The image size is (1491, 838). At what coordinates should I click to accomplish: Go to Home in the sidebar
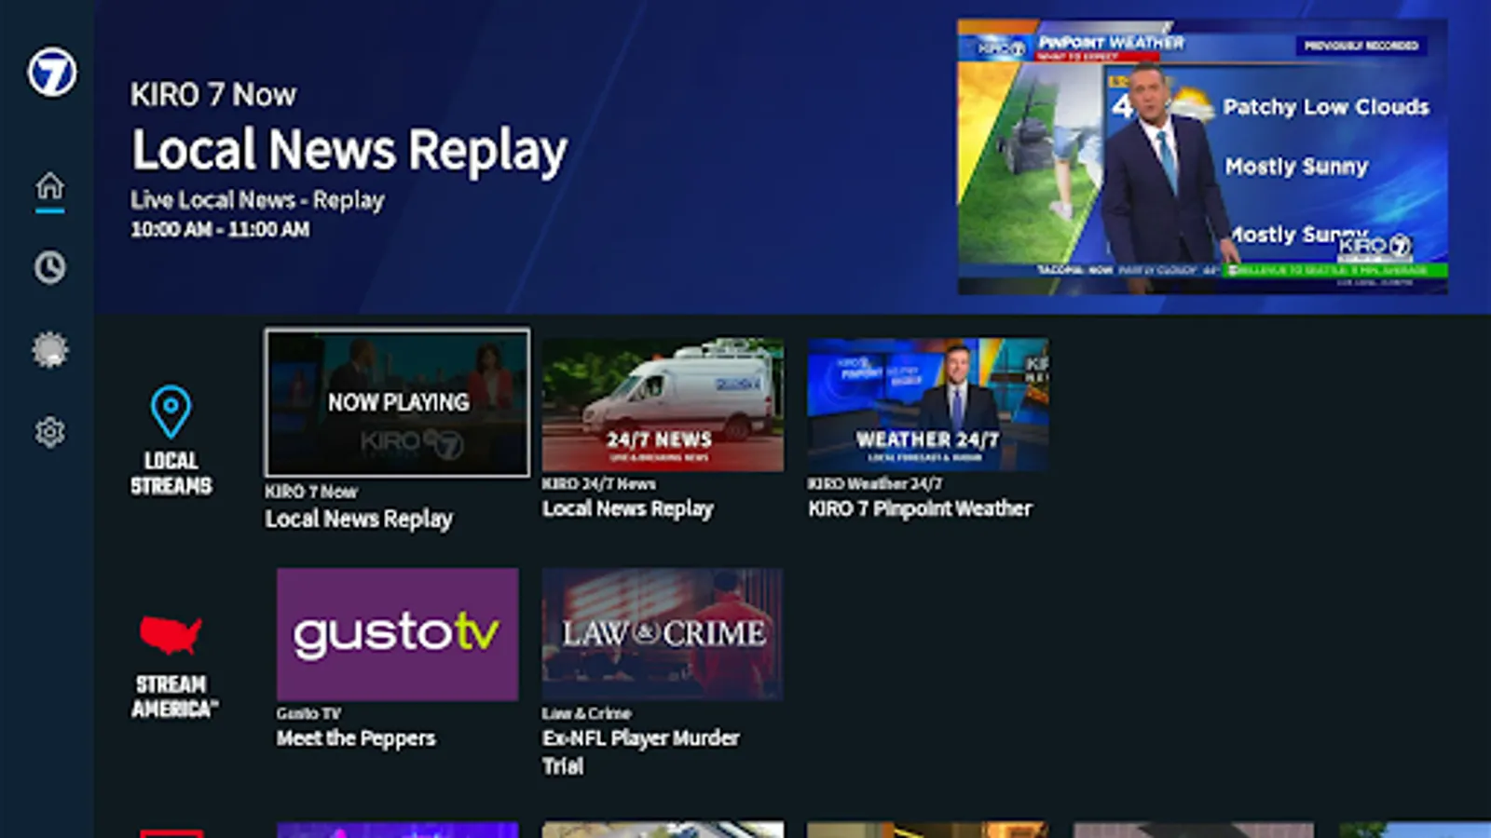pos(50,186)
